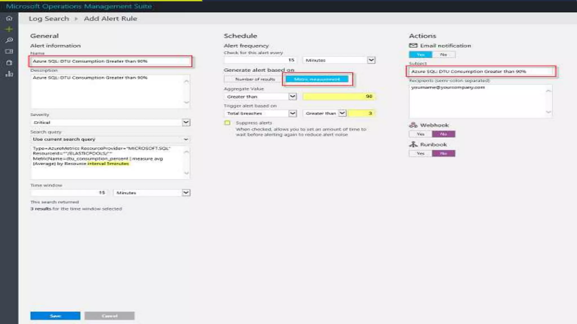This screenshot has height=324, width=577.
Task: Click the Webhook icon
Action: (413, 125)
